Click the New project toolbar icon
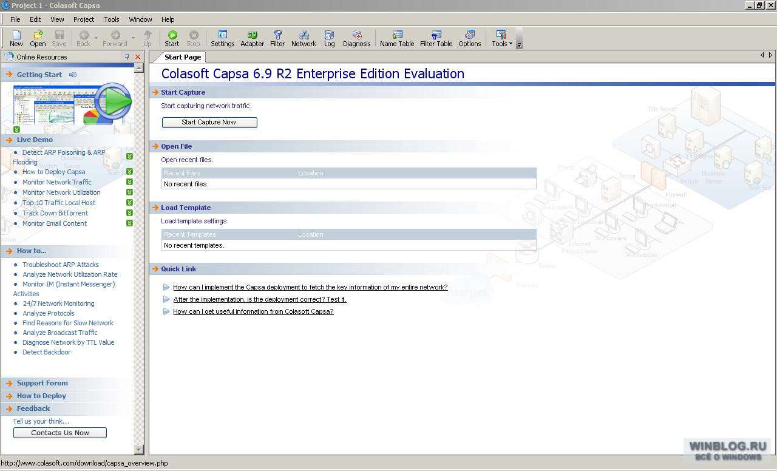 pos(16,39)
